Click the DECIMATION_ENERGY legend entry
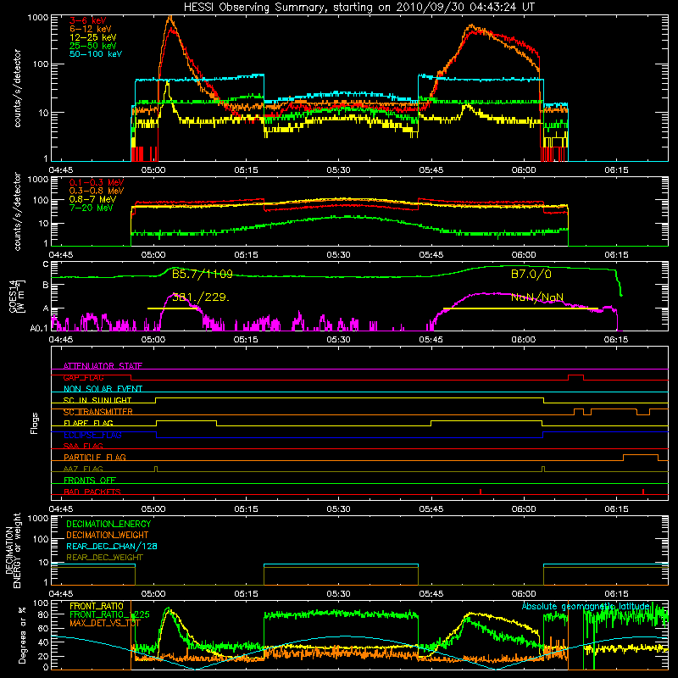 click(108, 524)
